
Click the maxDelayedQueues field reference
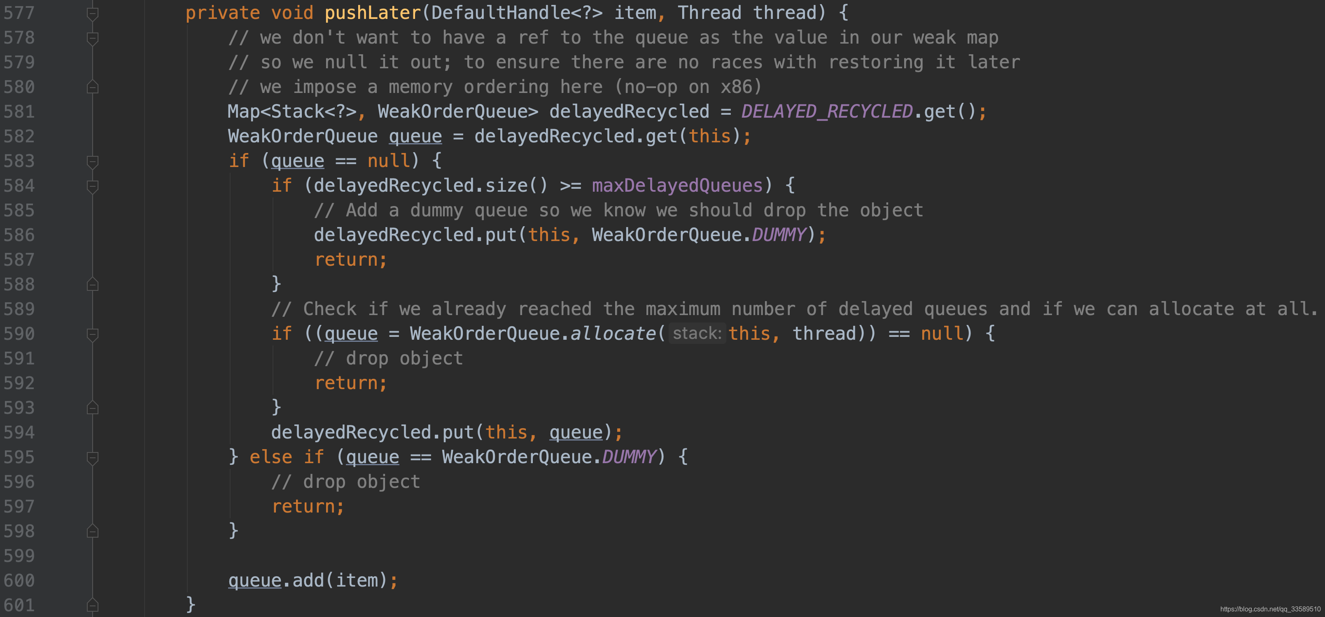click(677, 186)
